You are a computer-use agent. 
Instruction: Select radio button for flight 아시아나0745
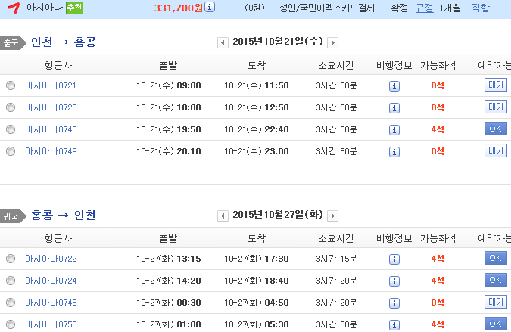click(11, 129)
